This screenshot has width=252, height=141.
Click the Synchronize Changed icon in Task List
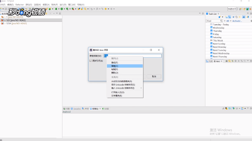(x=247, y=17)
